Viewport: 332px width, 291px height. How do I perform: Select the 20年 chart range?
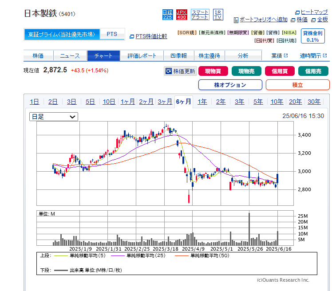pos(295,102)
